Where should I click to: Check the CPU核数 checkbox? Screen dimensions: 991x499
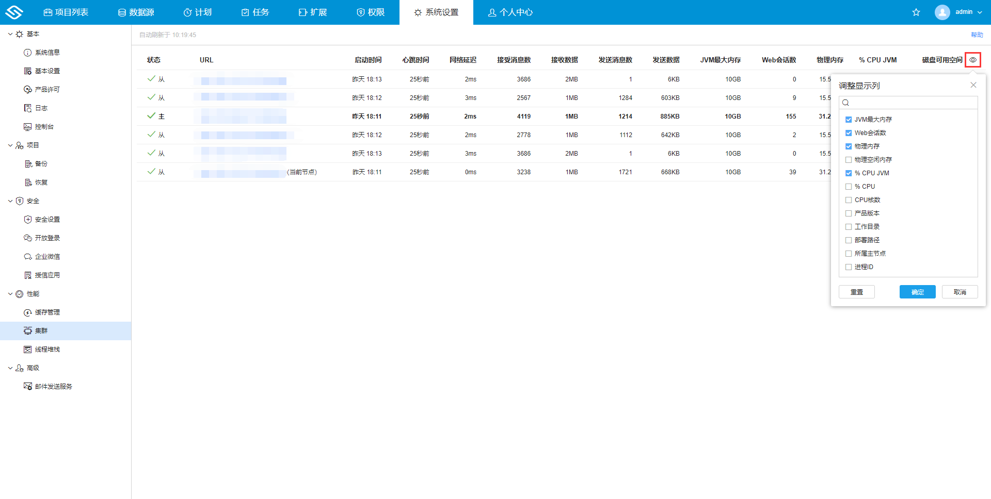(x=849, y=200)
